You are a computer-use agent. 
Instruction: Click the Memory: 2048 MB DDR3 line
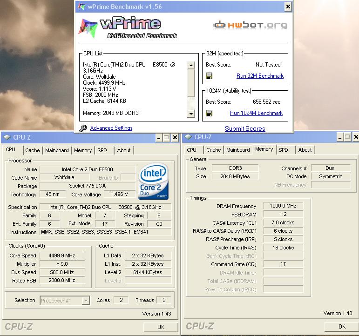(110, 113)
